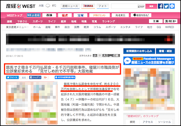The image size is (181, 126).
Task: Open the スポーツ menu in pink navigation
Action: pos(37,21)
